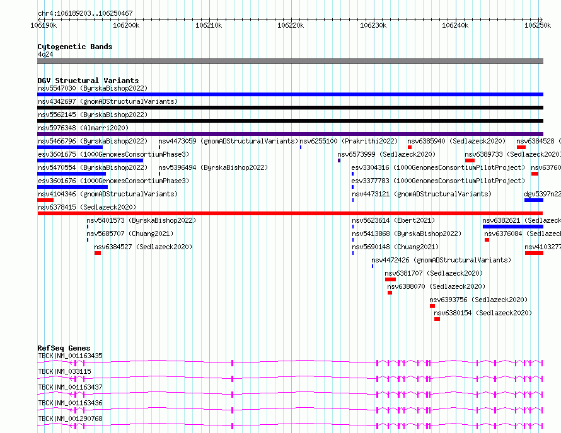Open nsv6388070 (Sedlazeck2020) label
This screenshot has height=433, width=561.
coord(436,286)
